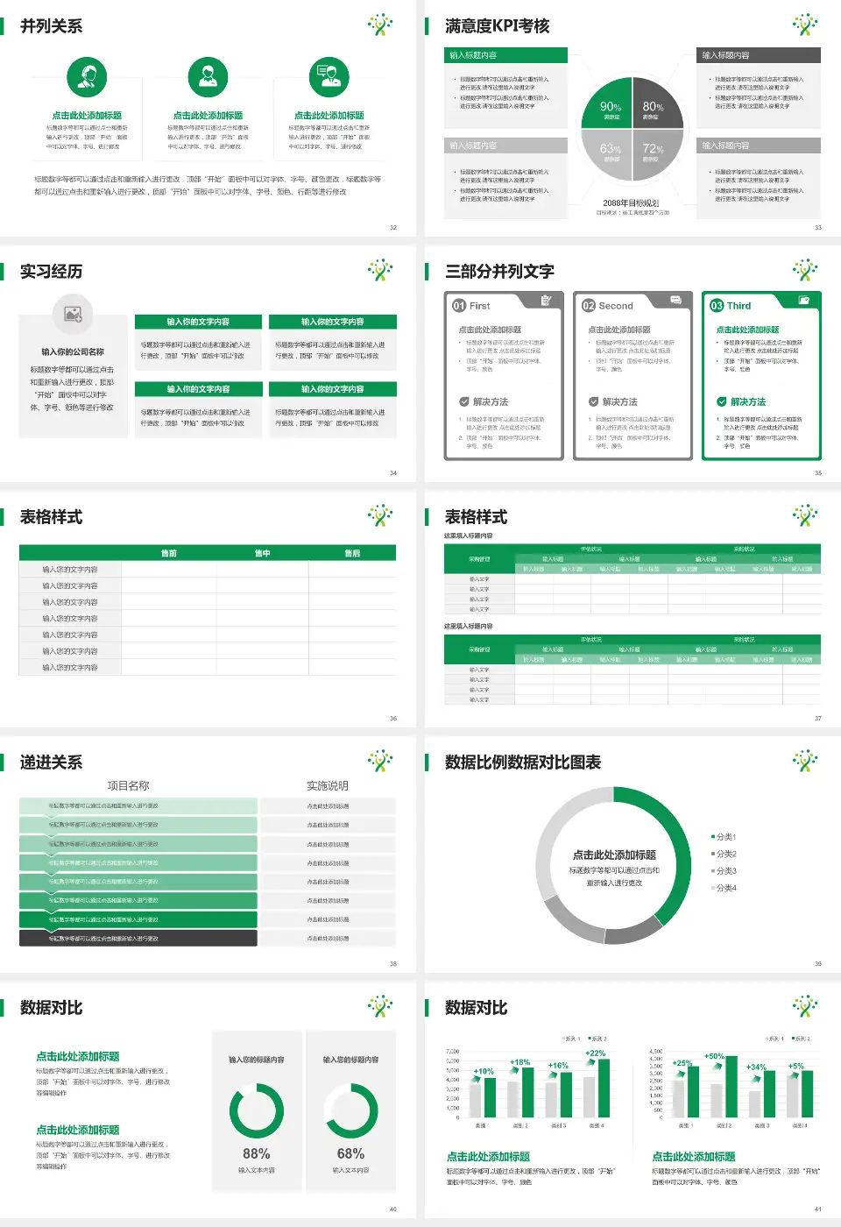Click the checkmark beside 解决方法 in First card
Screen dimensions: 841x1227
coord(464,401)
